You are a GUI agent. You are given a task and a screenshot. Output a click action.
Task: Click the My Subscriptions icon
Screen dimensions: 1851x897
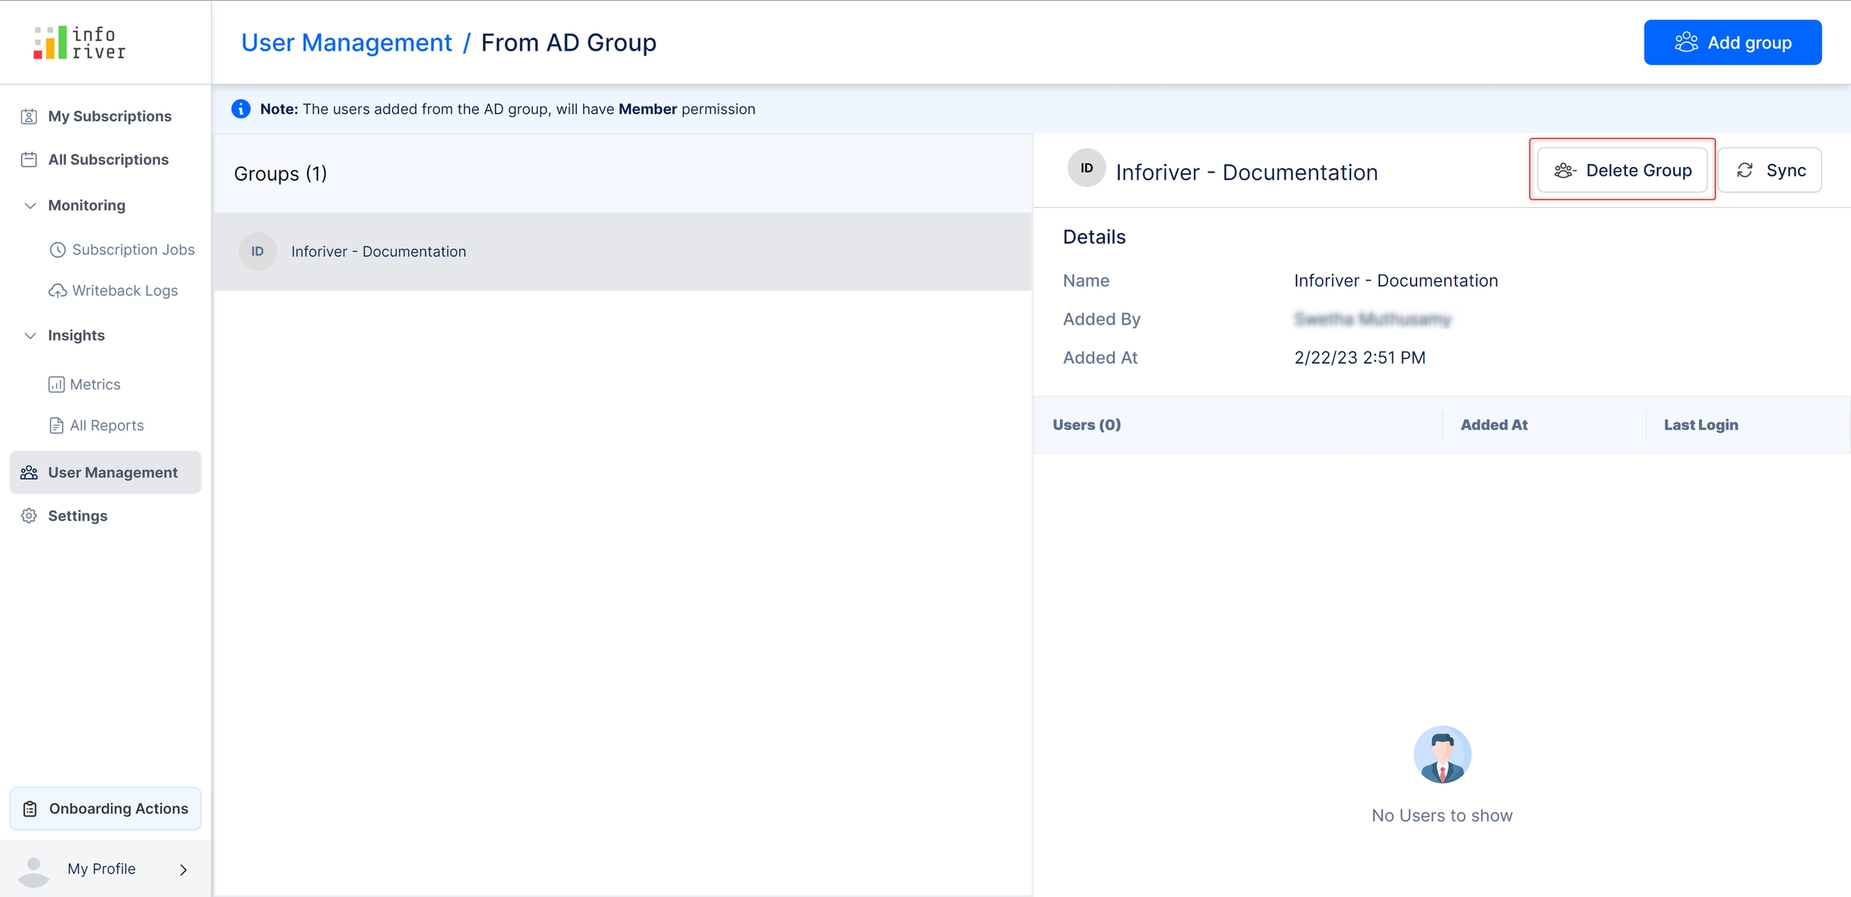click(29, 116)
